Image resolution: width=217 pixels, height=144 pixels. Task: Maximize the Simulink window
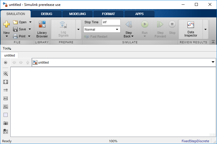click(196, 4)
